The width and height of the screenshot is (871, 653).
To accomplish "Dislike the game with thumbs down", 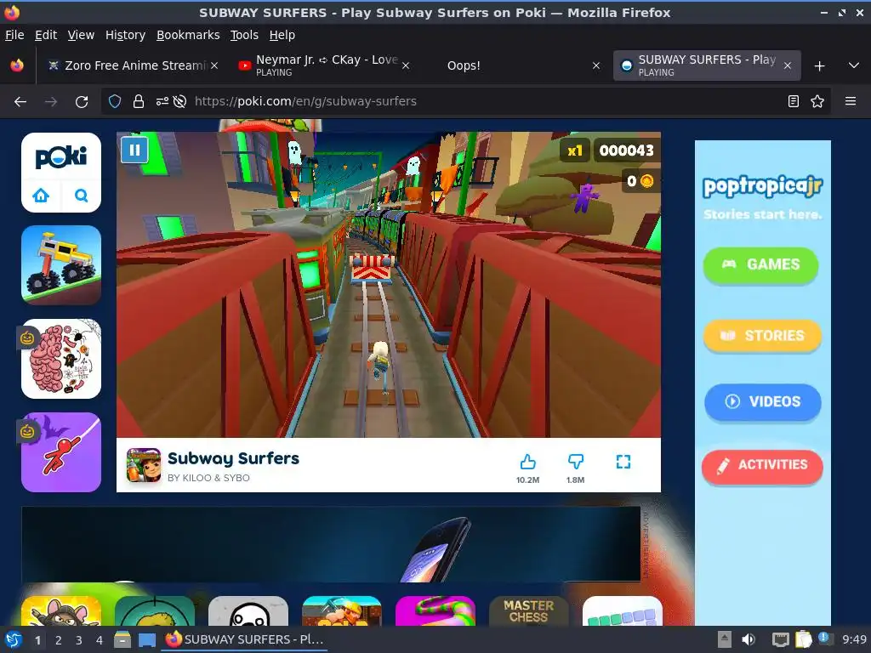I will click(576, 462).
